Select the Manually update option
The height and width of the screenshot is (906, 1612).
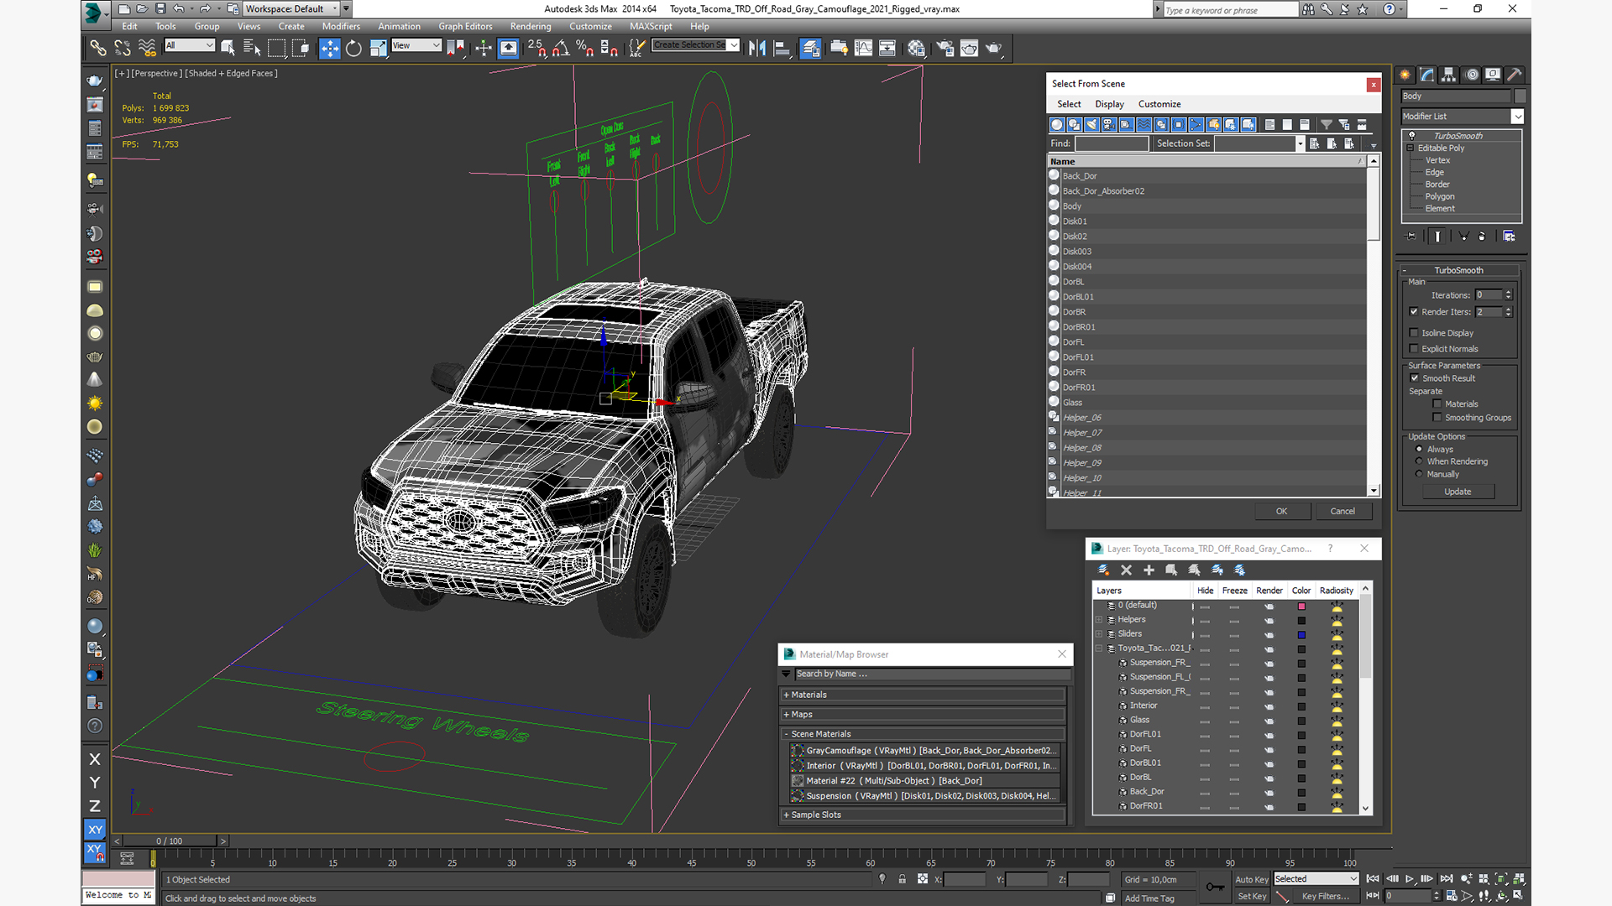[1419, 474]
